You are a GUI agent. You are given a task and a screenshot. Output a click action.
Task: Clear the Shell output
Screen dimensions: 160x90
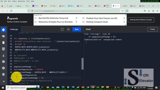pyautogui.click(x=152, y=29)
